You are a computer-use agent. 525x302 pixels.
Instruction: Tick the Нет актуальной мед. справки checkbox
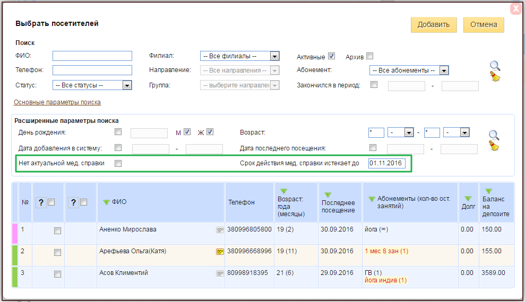click(x=118, y=164)
